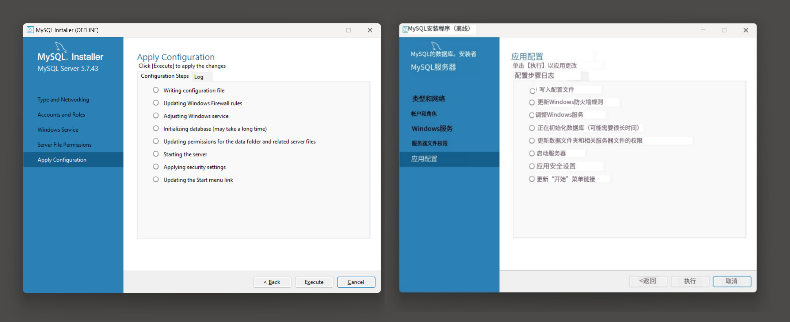
Task: Open the Configuration Steps tab
Action: click(165, 76)
